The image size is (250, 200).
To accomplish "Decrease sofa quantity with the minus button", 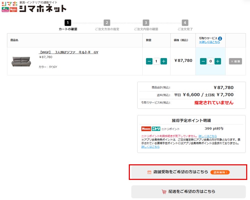I will (x=149, y=61).
